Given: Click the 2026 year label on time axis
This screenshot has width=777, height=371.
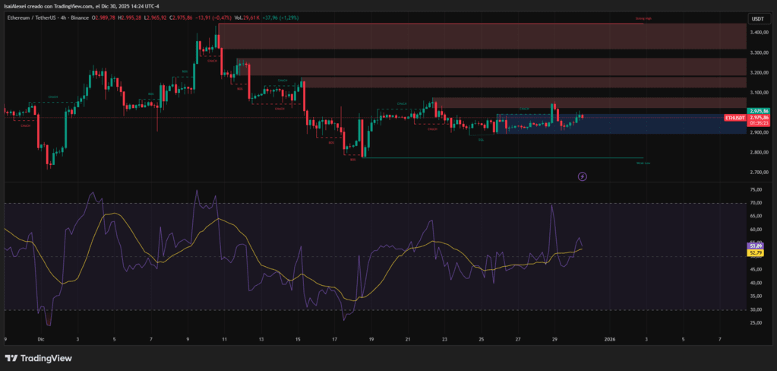Looking at the screenshot, I should pos(610,340).
